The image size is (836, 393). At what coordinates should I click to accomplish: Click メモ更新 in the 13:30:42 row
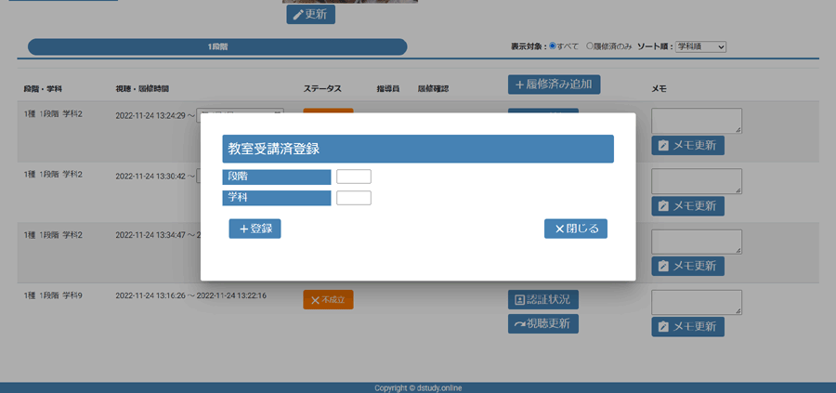[687, 206]
